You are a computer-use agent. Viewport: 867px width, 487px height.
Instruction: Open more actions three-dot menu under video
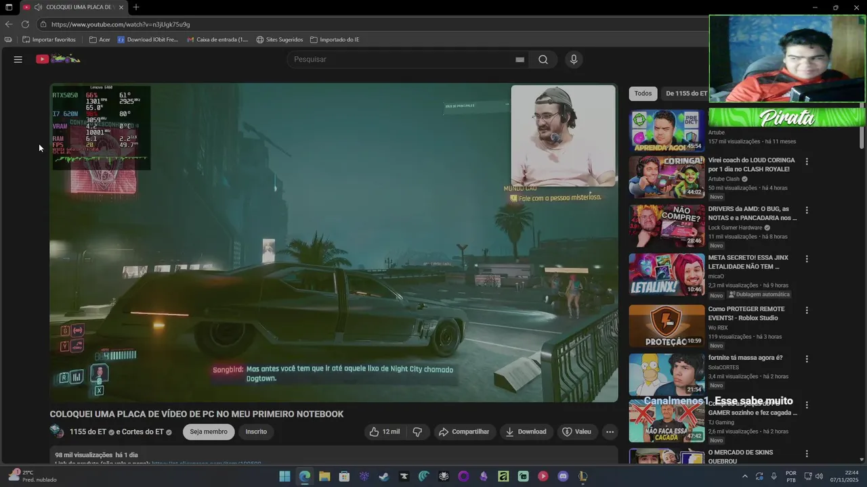click(610, 432)
